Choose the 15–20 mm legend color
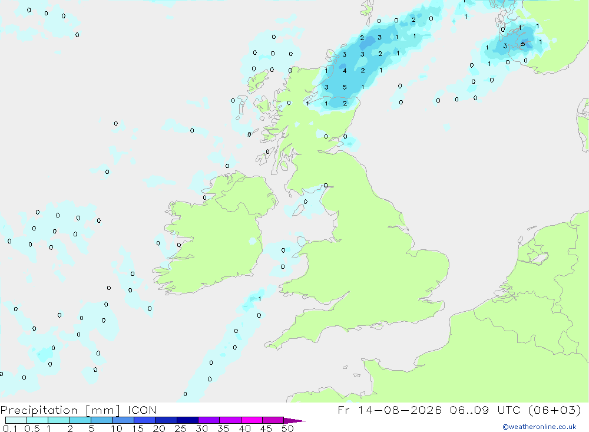Image resolution: width=589 pixels, height=432 pixels. (145, 420)
